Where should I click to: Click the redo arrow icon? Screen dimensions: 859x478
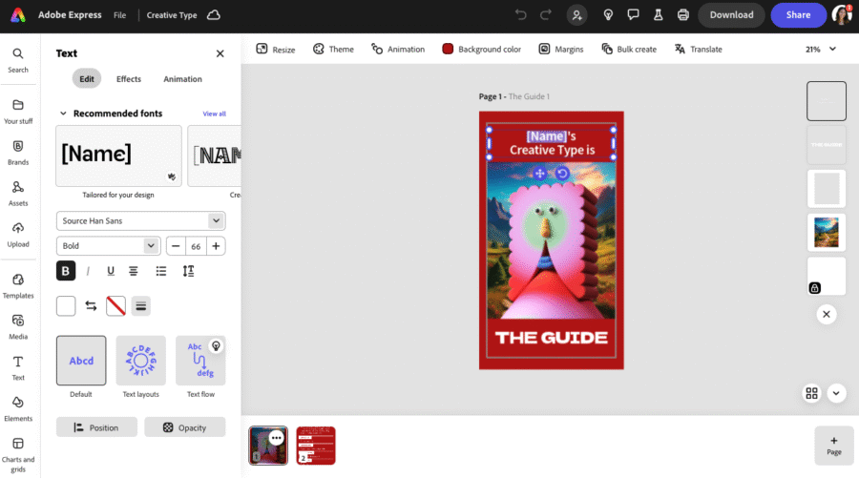pos(546,15)
